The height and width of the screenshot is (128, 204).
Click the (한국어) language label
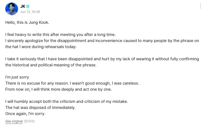point(29,121)
